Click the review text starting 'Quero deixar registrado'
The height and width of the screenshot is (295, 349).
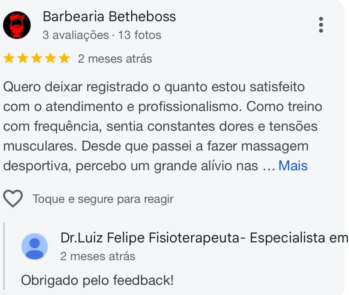[x=163, y=126]
